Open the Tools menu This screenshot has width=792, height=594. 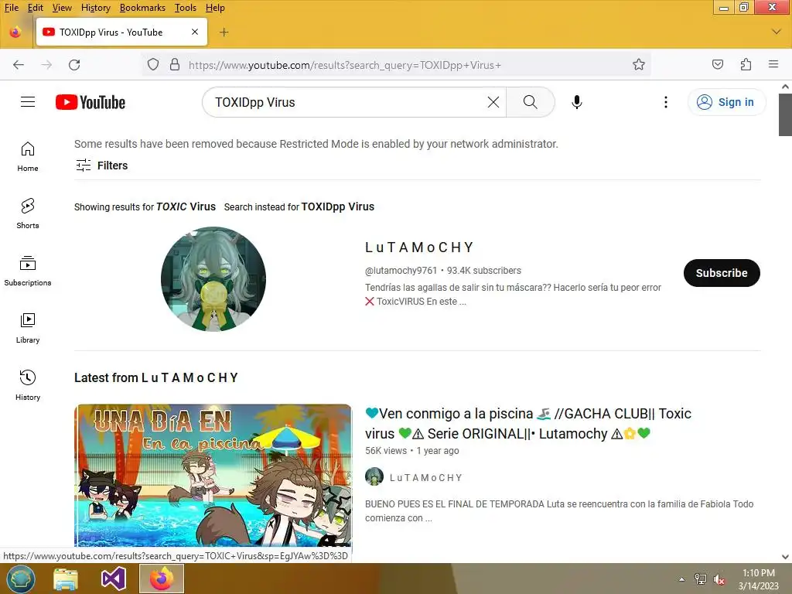(x=186, y=8)
